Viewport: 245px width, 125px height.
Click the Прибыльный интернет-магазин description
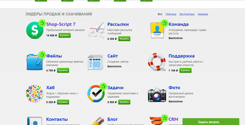point(65,30)
